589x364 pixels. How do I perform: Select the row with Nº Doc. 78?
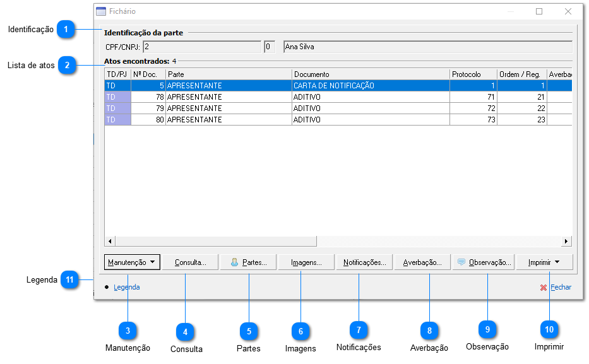[338, 97]
